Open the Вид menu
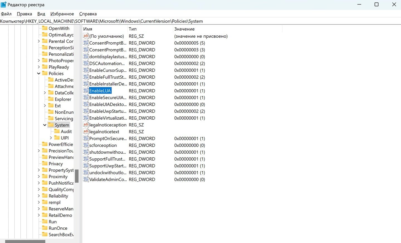The width and height of the screenshot is (401, 243). click(x=41, y=14)
